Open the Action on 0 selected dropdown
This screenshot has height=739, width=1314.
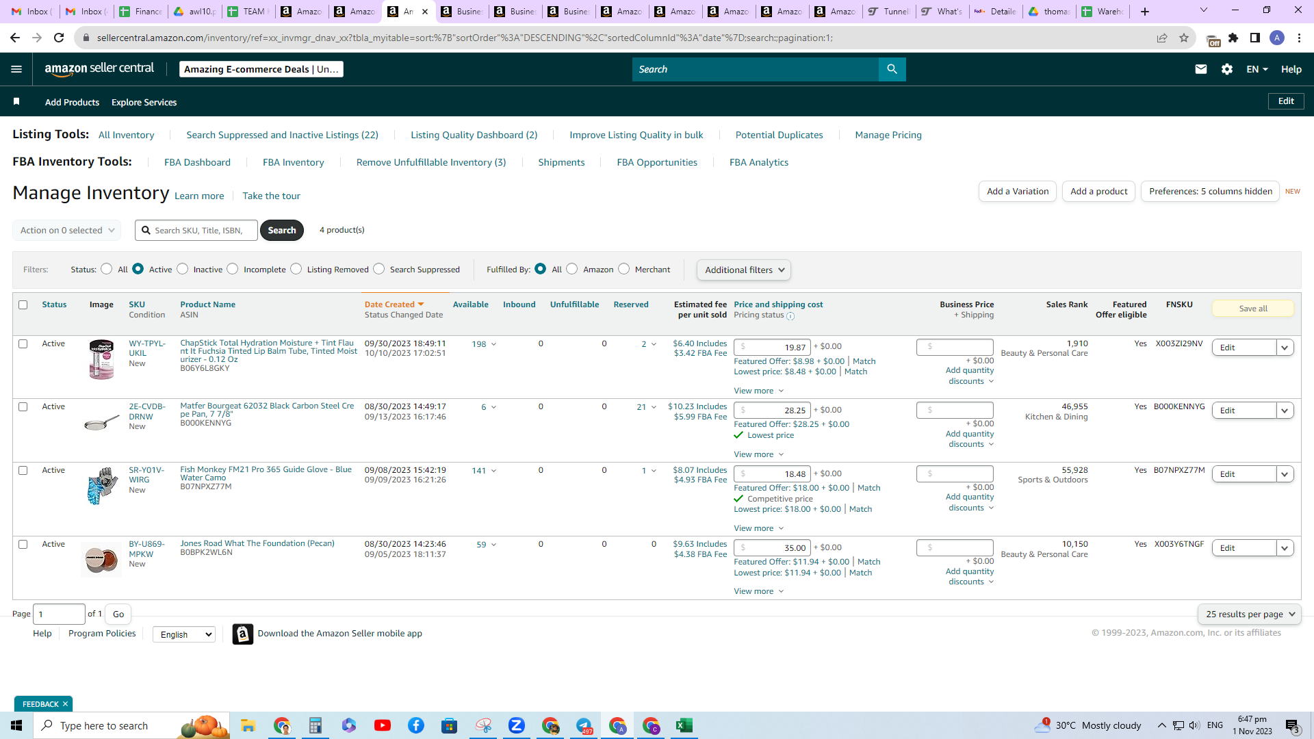[x=67, y=231]
